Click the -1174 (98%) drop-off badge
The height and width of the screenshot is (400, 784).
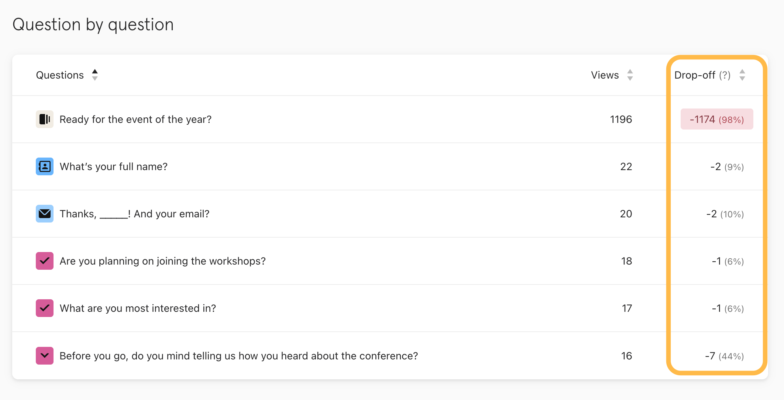click(716, 119)
